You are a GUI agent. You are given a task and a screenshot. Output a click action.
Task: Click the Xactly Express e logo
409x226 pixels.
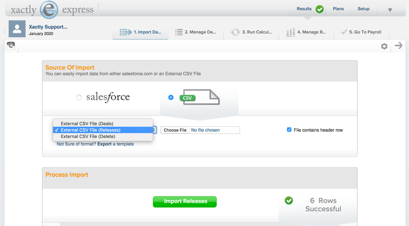coord(49,10)
